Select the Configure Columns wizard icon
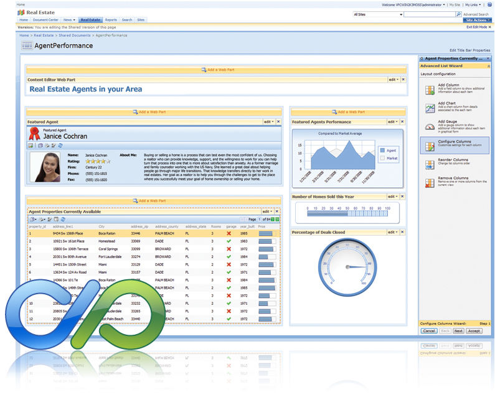Screen dimensions: 495x400 pos(430,147)
